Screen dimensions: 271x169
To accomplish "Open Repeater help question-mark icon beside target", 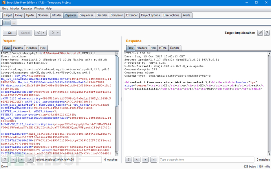I will (267, 33).
